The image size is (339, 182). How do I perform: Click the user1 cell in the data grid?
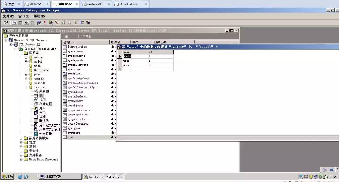(135, 65)
